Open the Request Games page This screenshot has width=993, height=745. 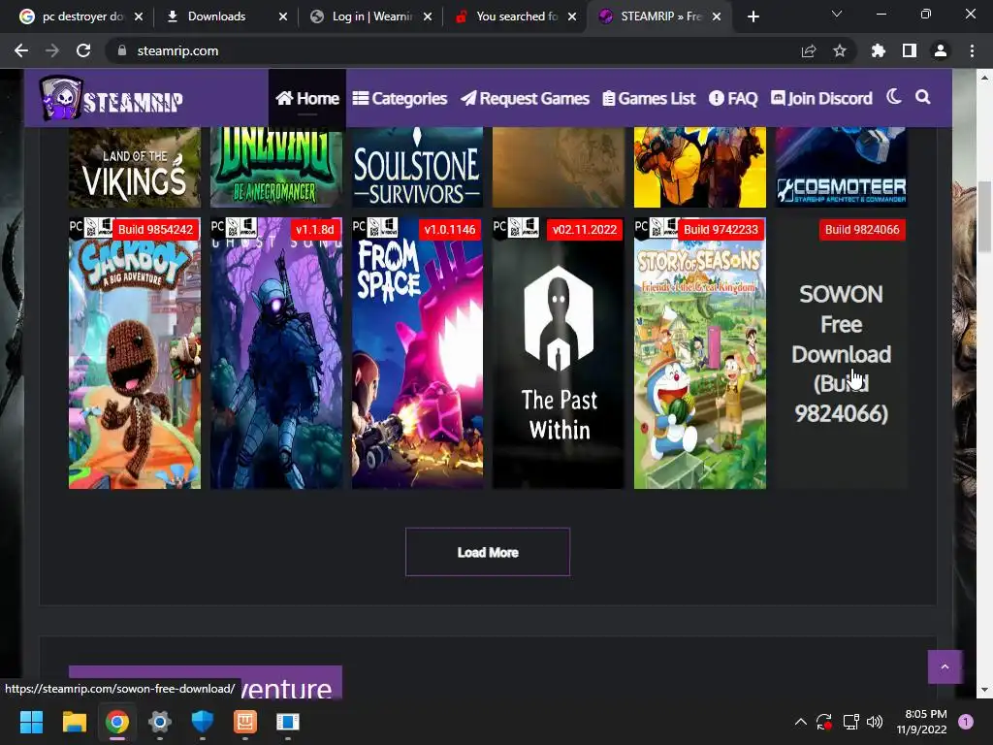[x=525, y=98]
